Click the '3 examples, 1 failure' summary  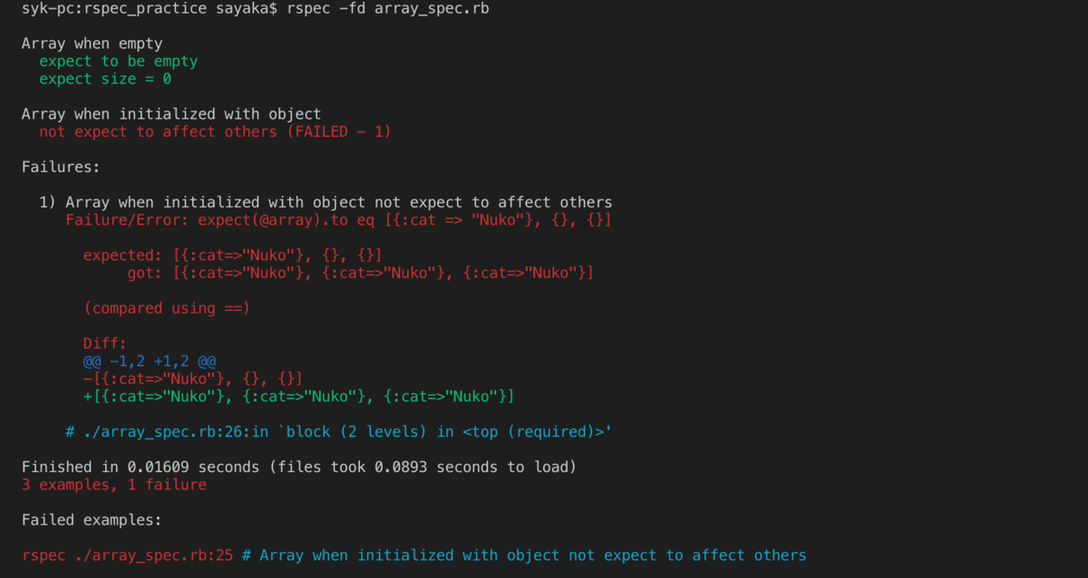click(114, 485)
